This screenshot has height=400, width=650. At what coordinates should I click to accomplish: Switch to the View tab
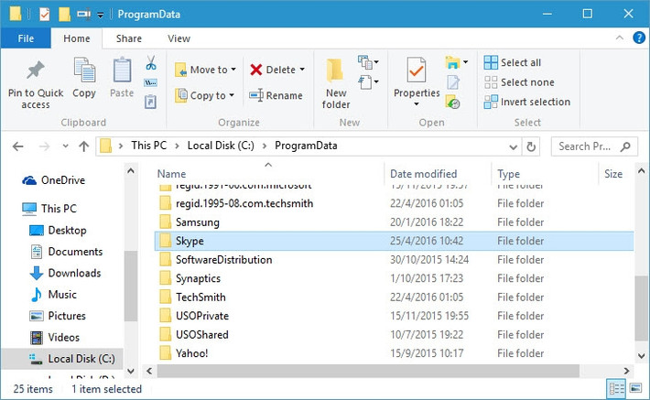coord(179,38)
